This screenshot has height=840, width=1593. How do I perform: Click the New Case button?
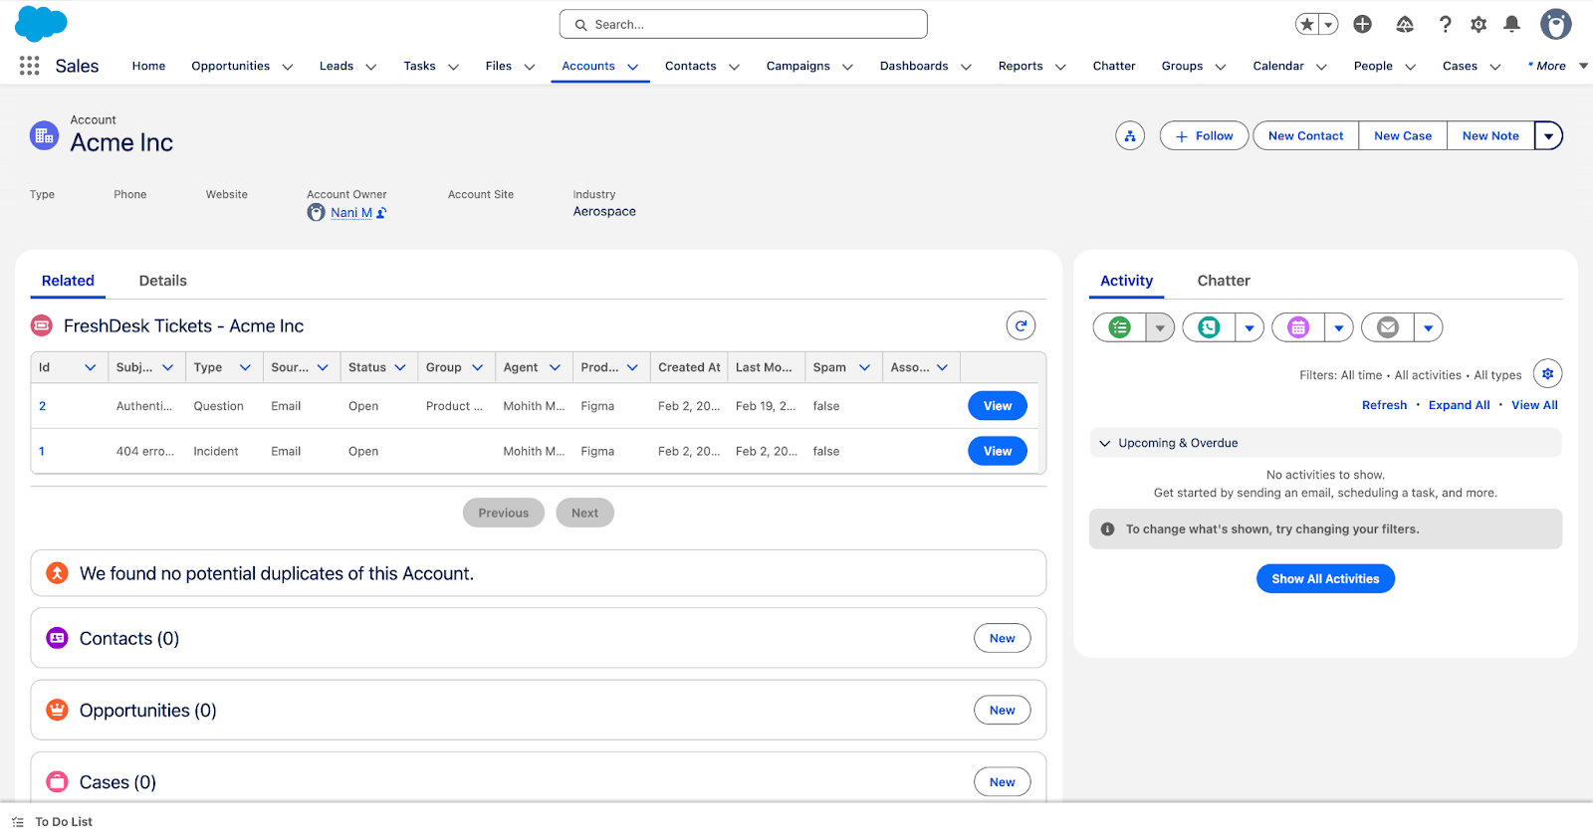click(1403, 136)
